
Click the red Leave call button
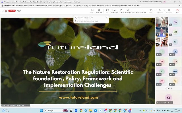coord(177,11)
